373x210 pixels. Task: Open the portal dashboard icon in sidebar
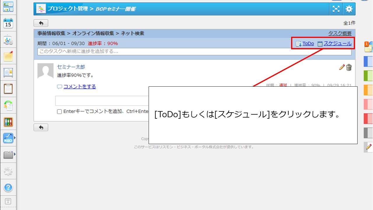tap(8, 6)
